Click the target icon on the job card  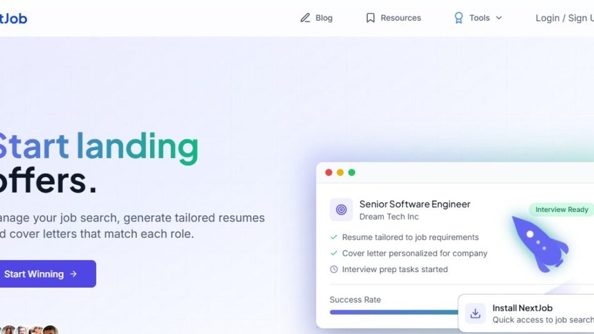point(341,210)
